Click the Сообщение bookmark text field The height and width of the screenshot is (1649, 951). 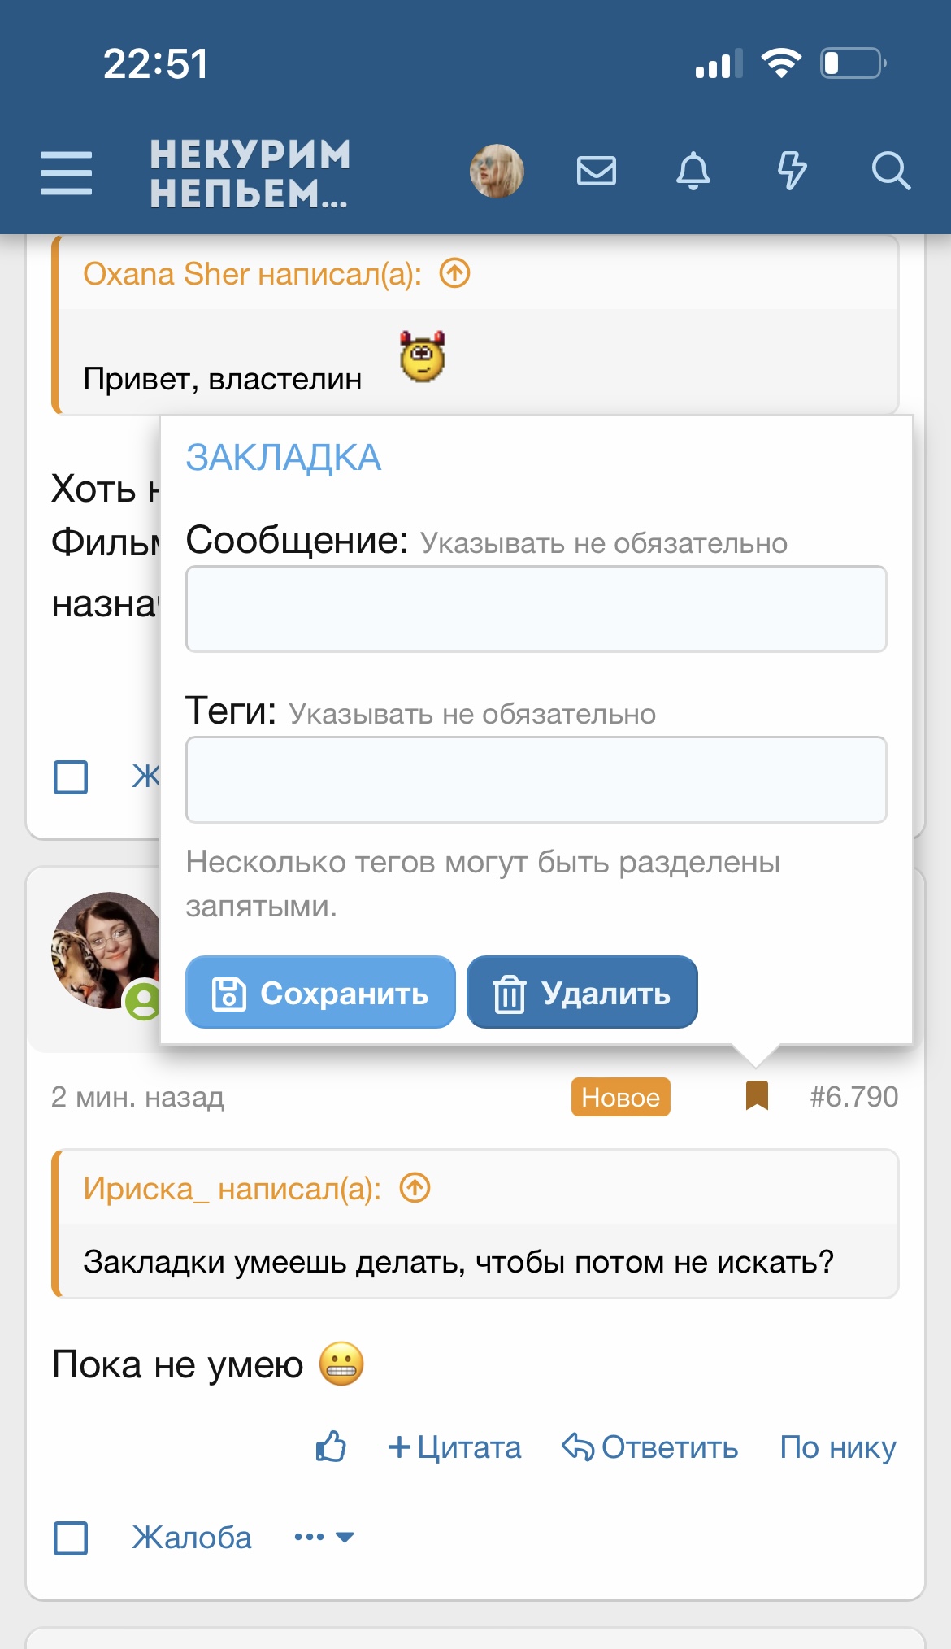[536, 609]
